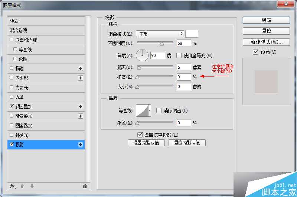Image resolution: width=297 pixels, height=197 pixels.
Task: Open the 图案叠加 settings row
Action: (46, 126)
